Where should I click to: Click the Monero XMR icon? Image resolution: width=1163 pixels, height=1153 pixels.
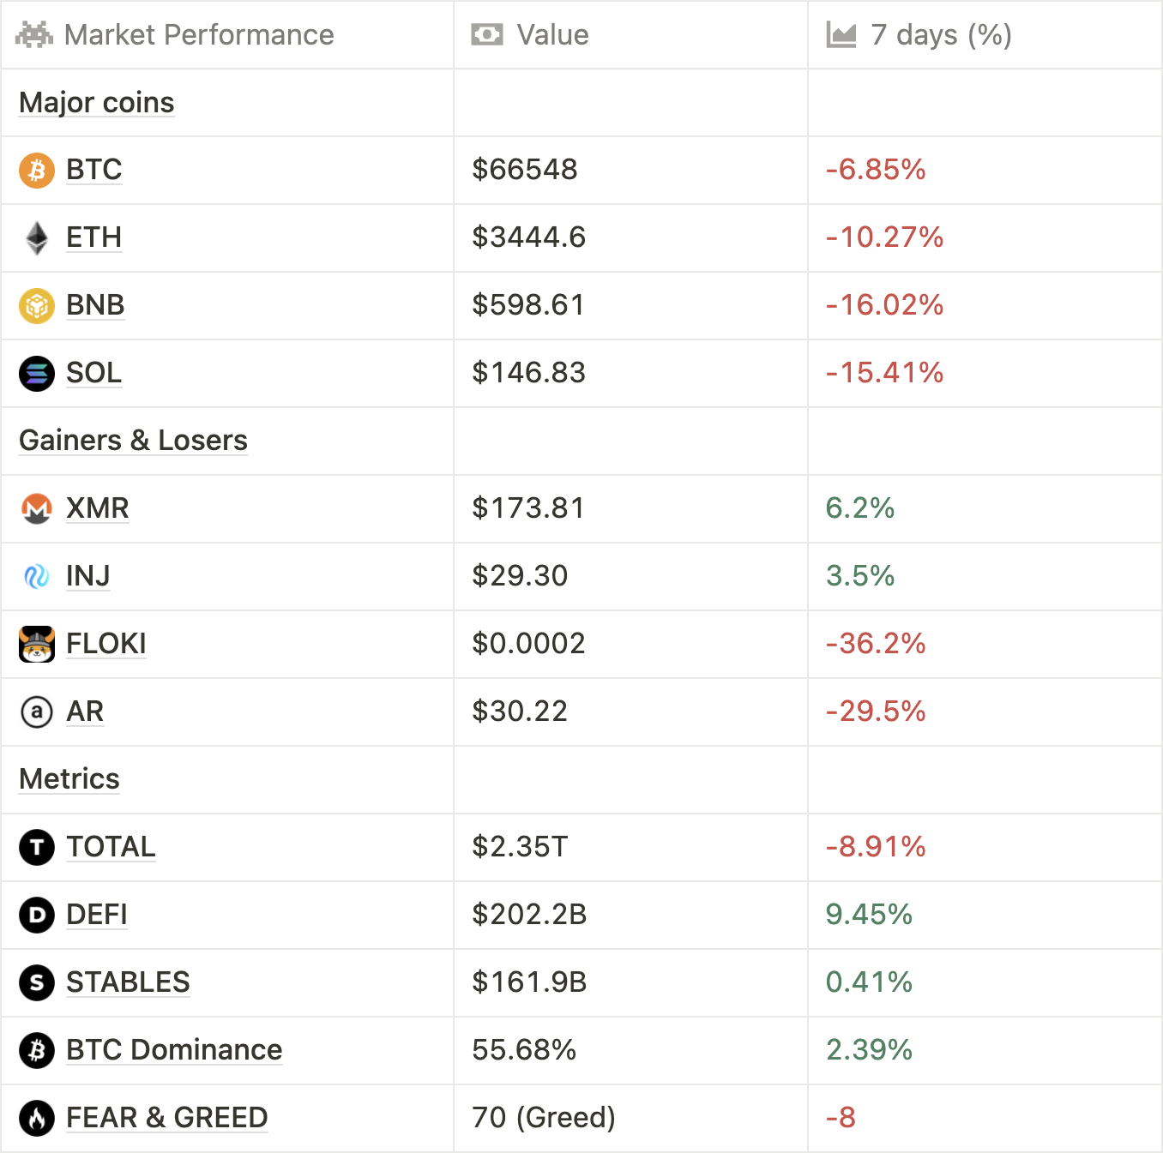[37, 508]
